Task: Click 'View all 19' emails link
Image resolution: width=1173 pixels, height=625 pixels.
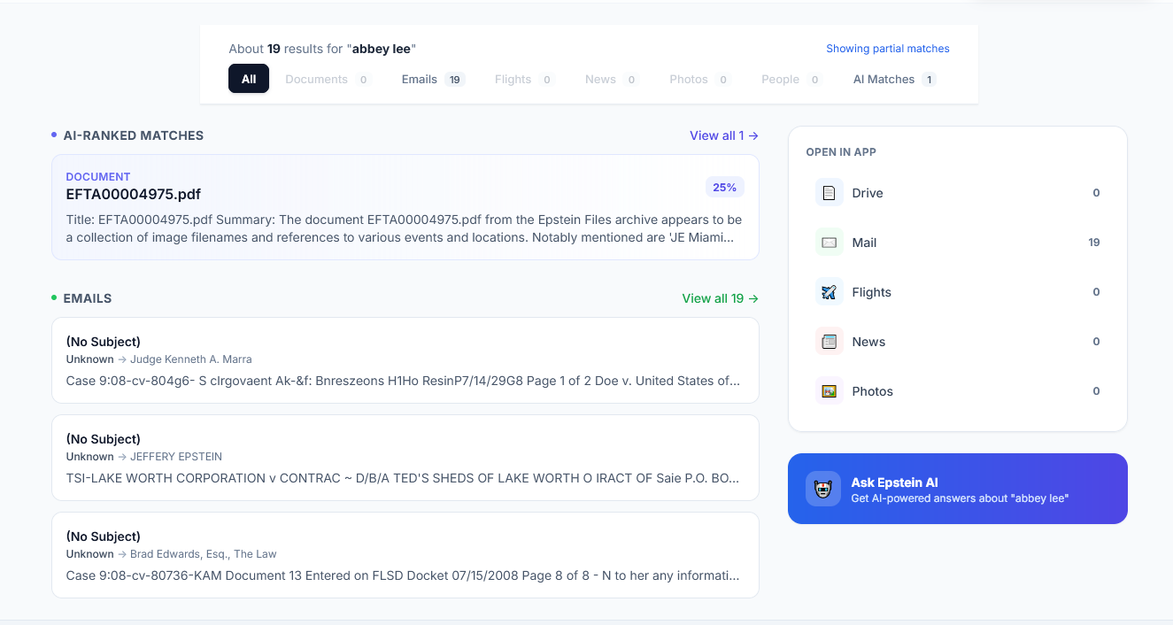Action: 720,298
